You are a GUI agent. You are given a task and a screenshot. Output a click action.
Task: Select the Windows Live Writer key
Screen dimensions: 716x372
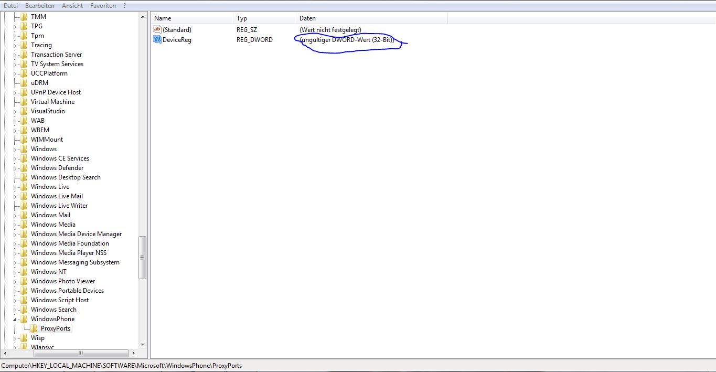point(59,206)
